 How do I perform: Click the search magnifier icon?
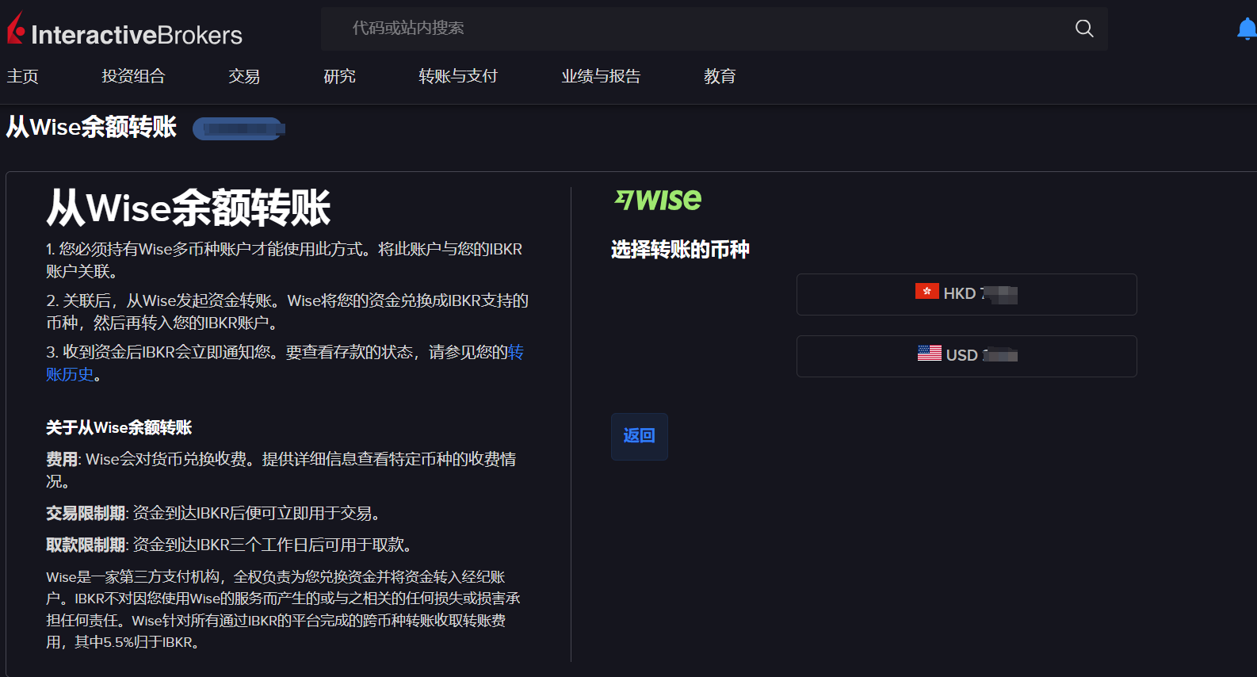tap(1084, 29)
